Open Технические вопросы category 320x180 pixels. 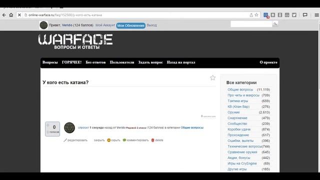pos(244,146)
